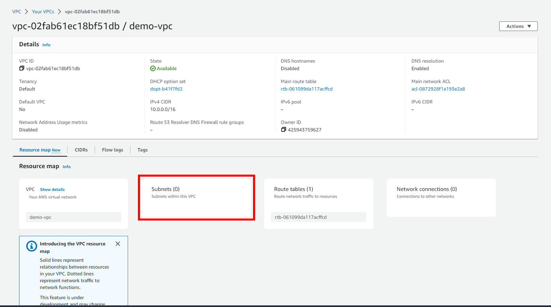Open main route table rtb-061099da117acffcd link
The height and width of the screenshot is (307, 551).
pyautogui.click(x=306, y=89)
